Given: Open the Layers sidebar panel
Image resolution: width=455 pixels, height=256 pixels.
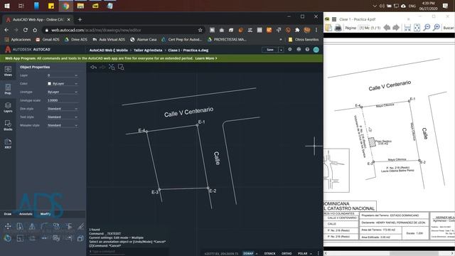Looking at the screenshot, I should 8,107.
